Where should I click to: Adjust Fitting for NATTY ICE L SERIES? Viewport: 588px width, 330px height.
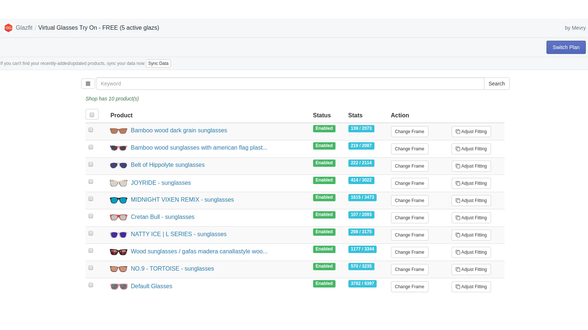click(x=471, y=235)
